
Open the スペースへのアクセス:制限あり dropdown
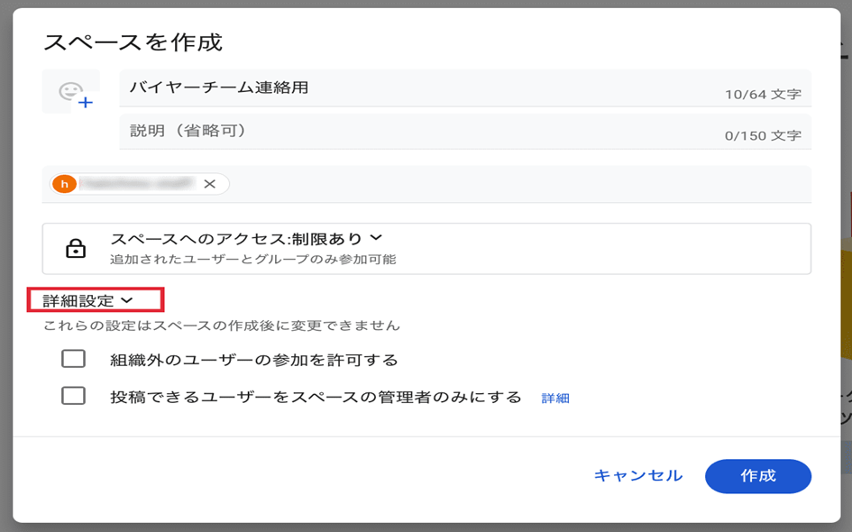point(245,239)
